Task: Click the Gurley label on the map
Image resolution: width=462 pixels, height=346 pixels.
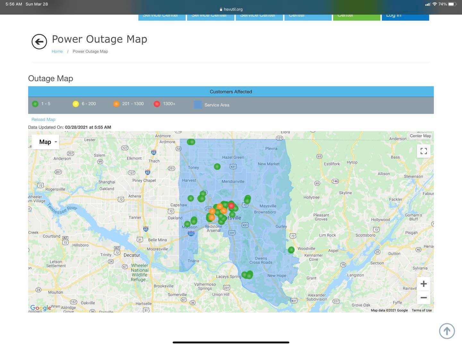Action: [x=281, y=226]
